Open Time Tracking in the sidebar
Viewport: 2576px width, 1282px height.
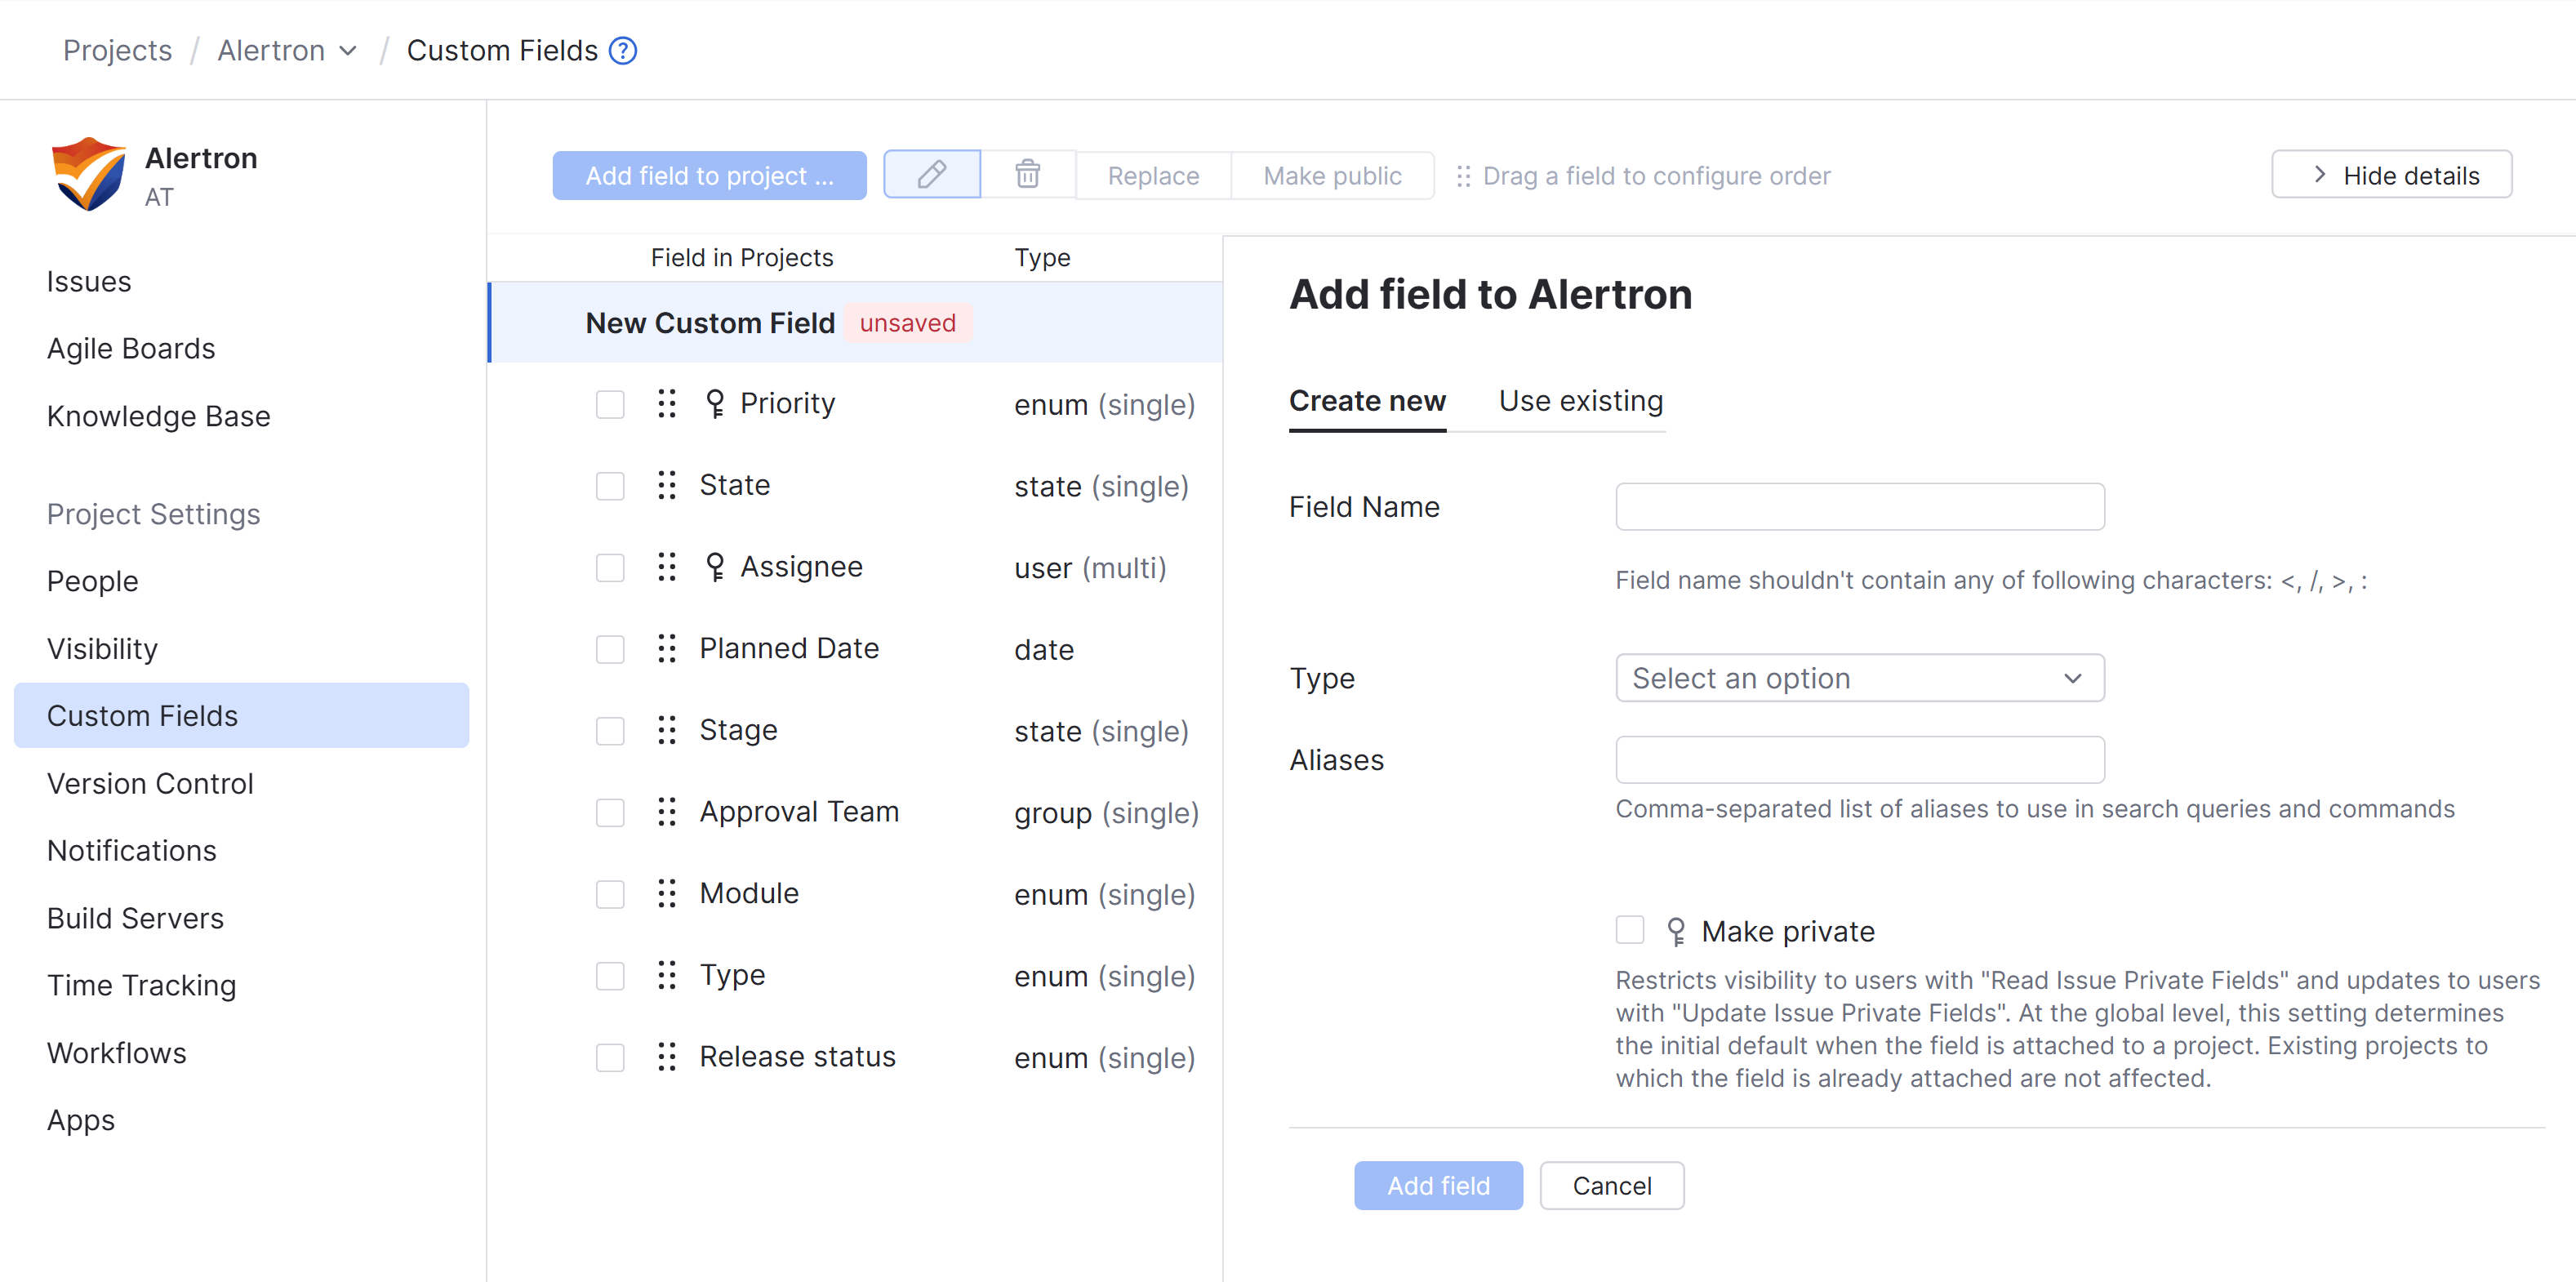(x=141, y=985)
